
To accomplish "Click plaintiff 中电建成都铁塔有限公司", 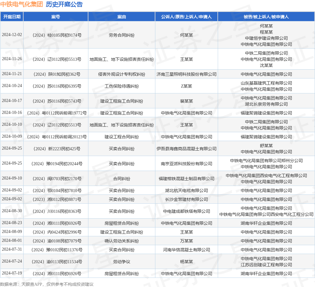I will (187, 211).
